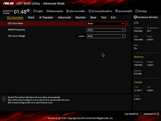Screen dimensions: 161x121
Task: Click the ASUS logo
Action: [x=8, y=4]
